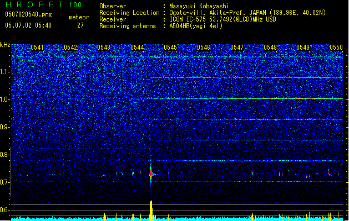Click the 0545 time marker

click(170, 48)
